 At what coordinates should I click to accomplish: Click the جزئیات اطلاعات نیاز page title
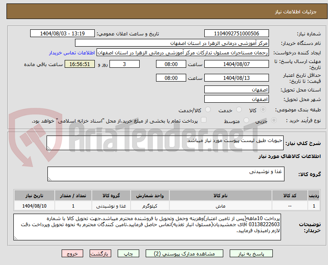[295, 12]
